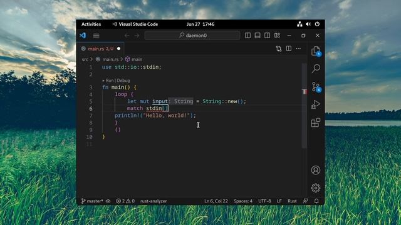Click the LF end-of-line selector
The height and width of the screenshot is (225, 401).
279,201
